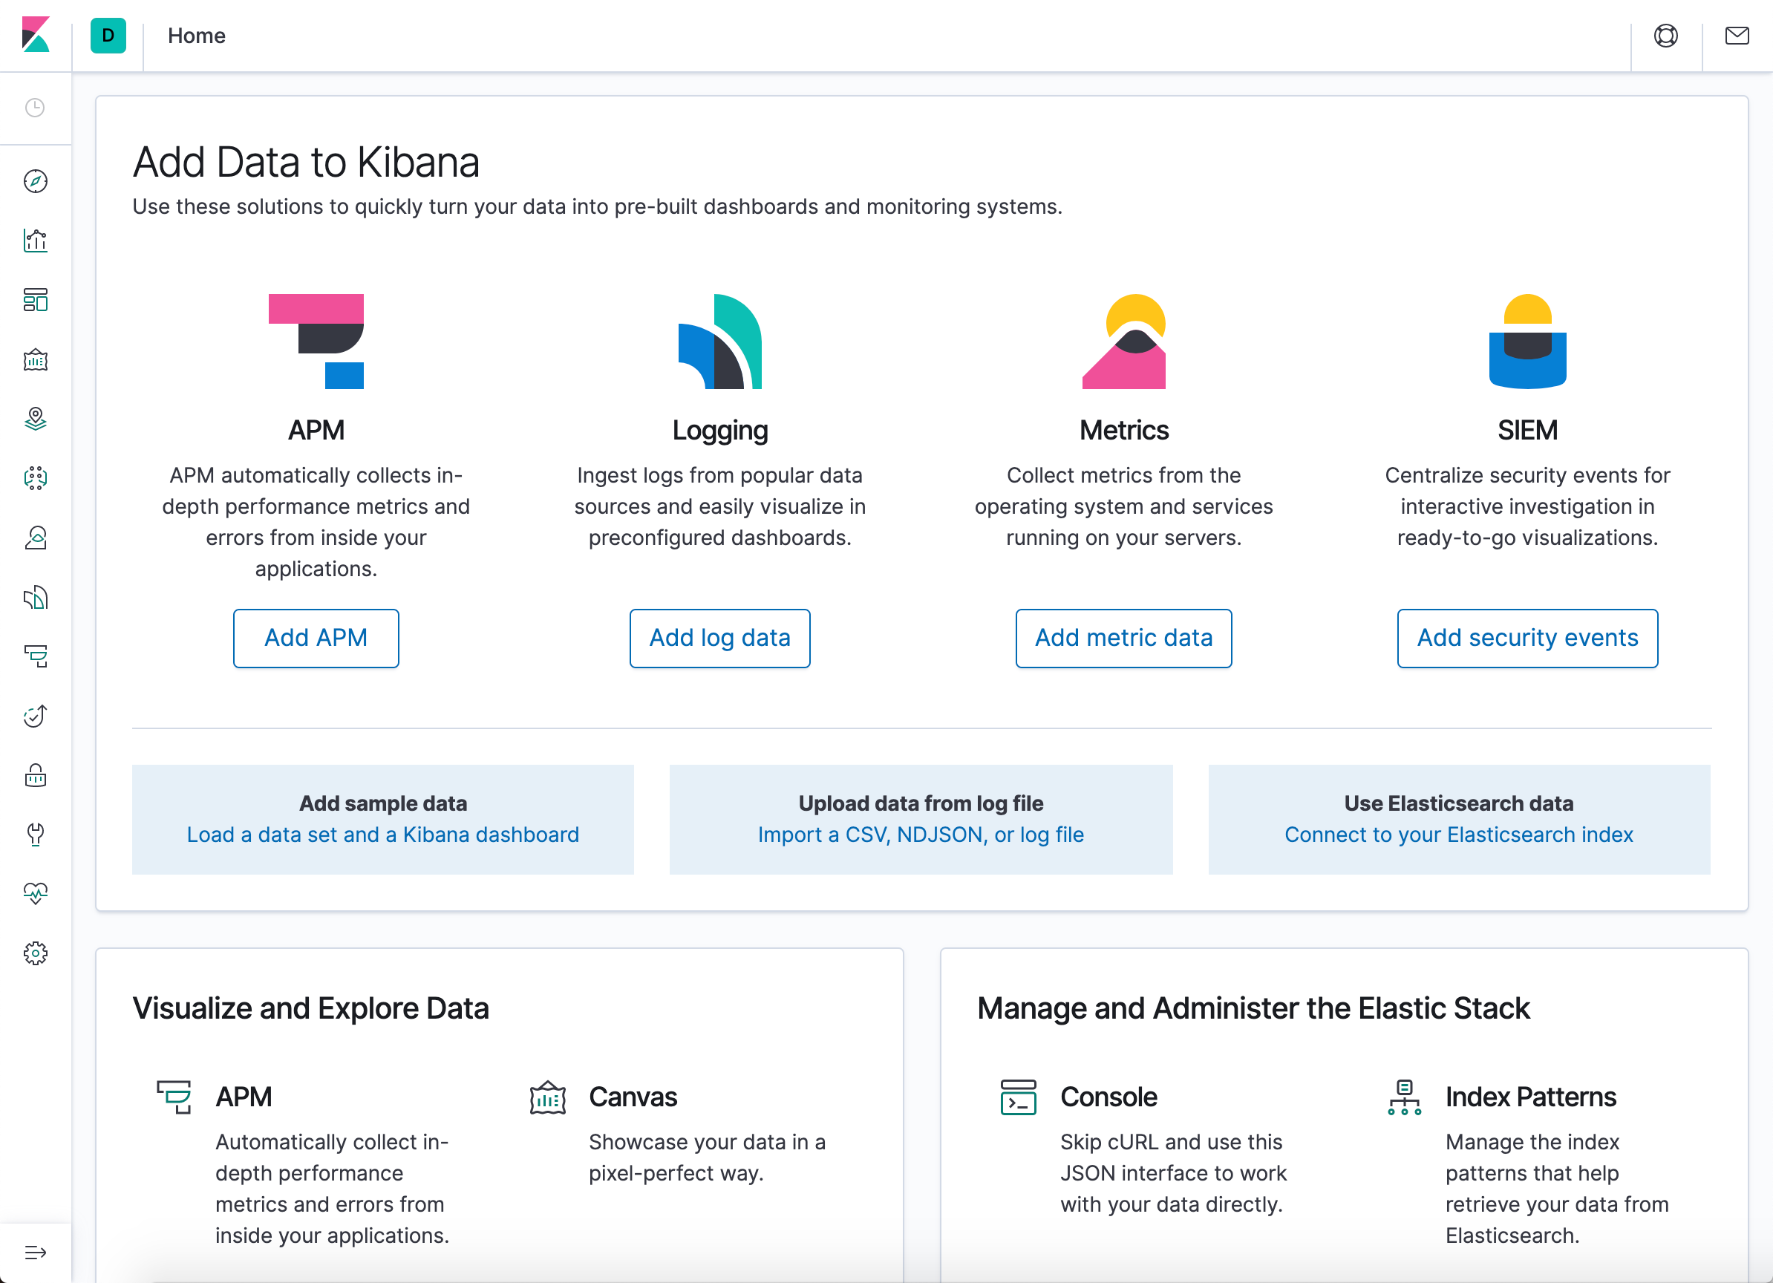The width and height of the screenshot is (1773, 1283).
Task: Open Console under Manage and Administer
Action: pyautogui.click(x=1108, y=1097)
